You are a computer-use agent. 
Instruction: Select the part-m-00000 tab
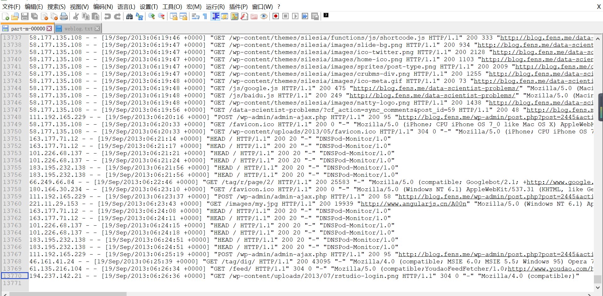(x=28, y=29)
